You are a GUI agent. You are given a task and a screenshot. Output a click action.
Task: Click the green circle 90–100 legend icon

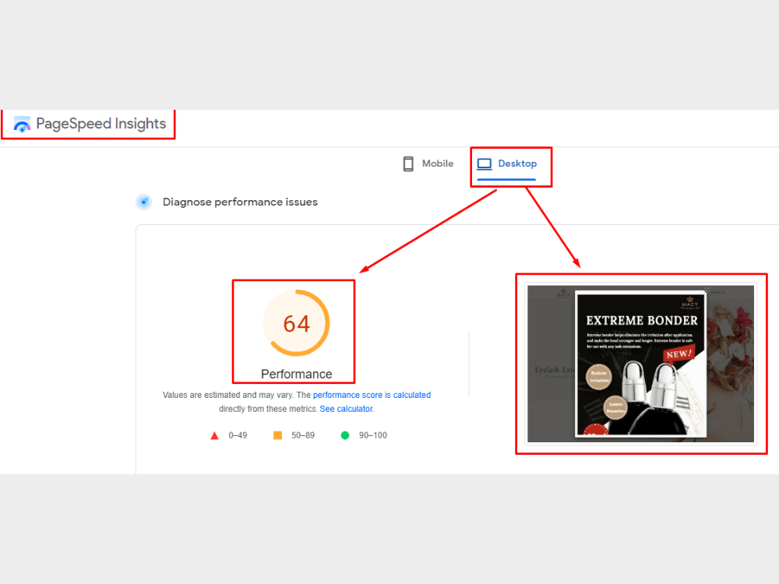(x=345, y=435)
